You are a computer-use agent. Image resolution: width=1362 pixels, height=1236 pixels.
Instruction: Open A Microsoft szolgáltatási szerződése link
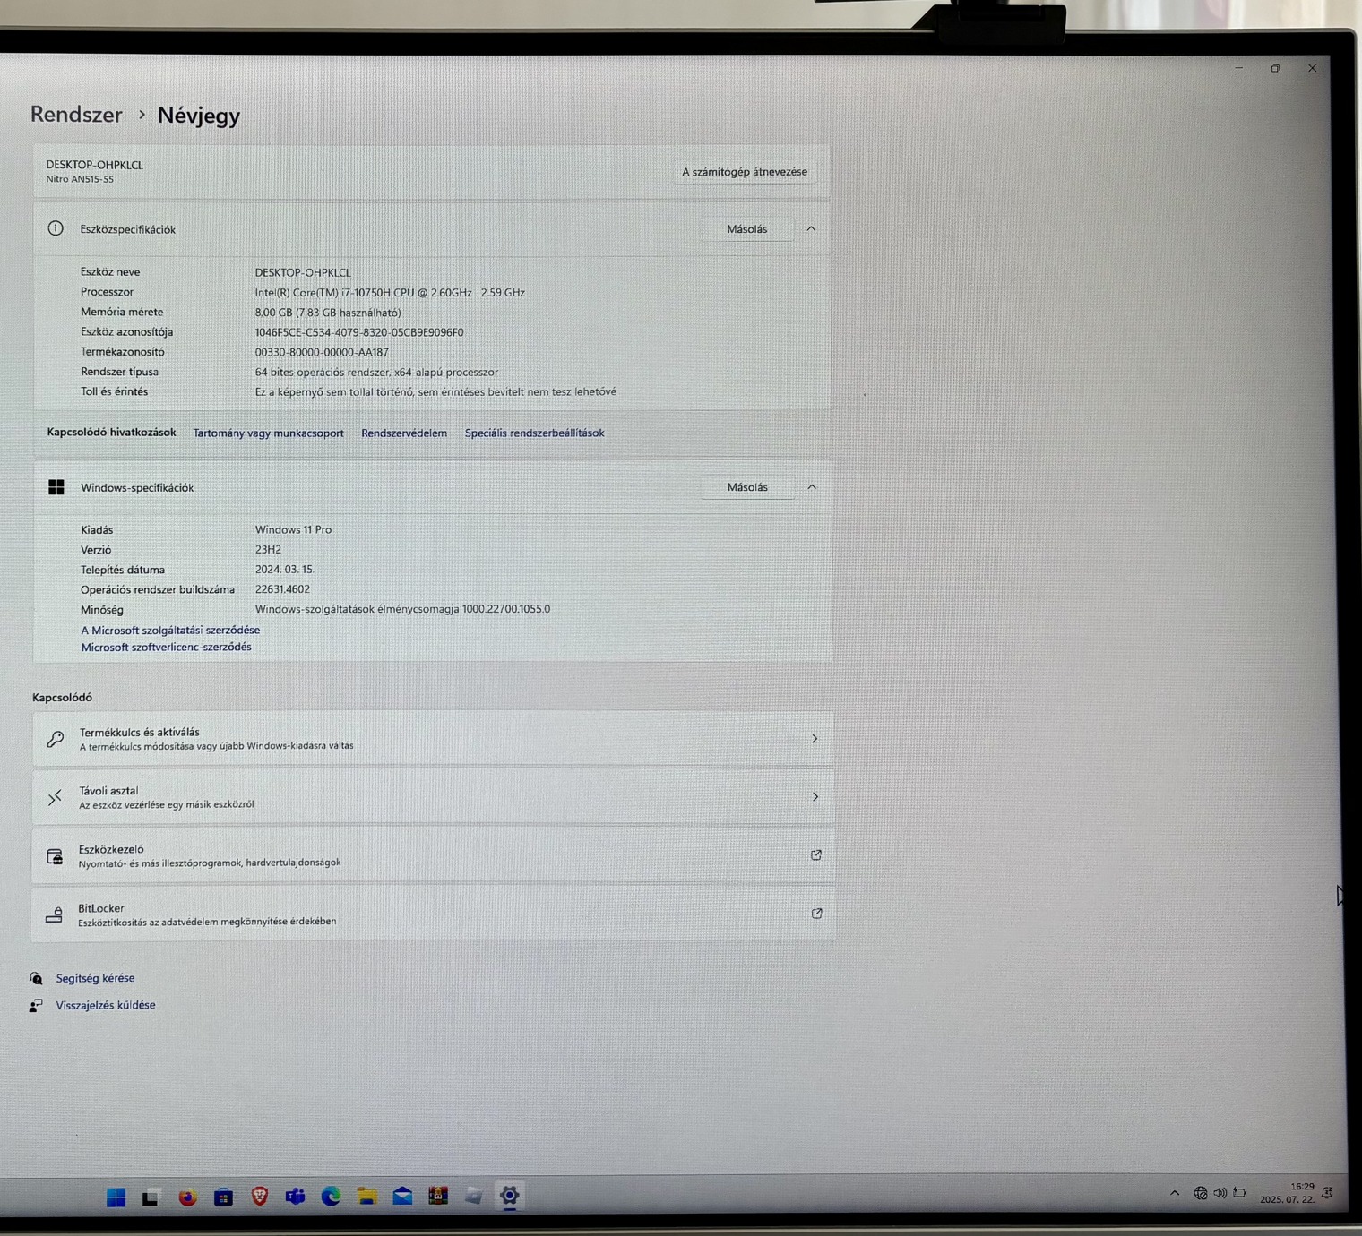(170, 630)
